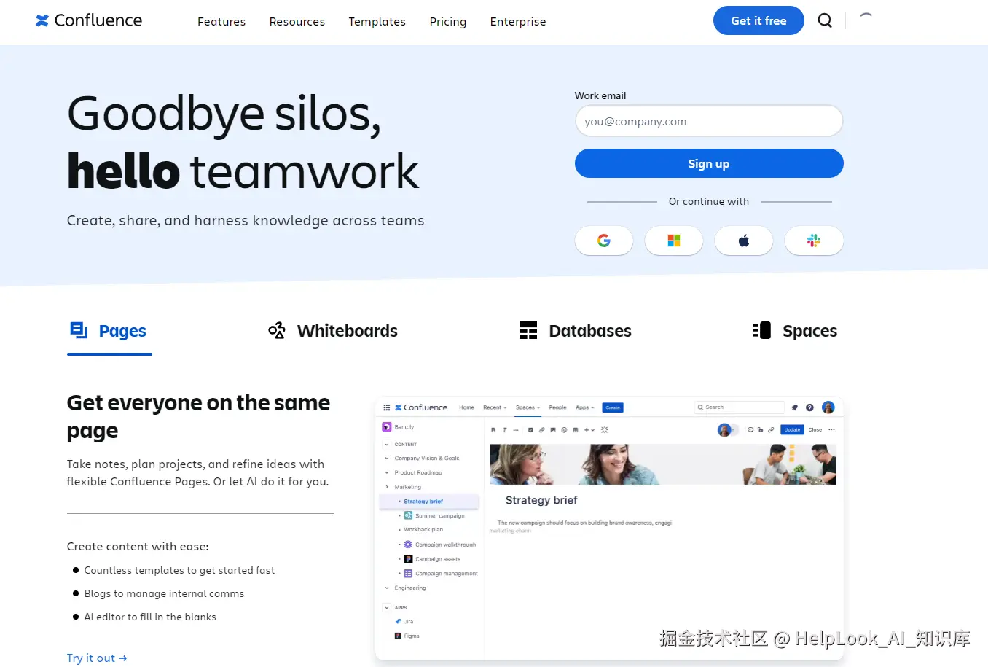Screen dimensions: 988x667
Task: Open the Features menu in the top navigation
Action: pos(221,21)
